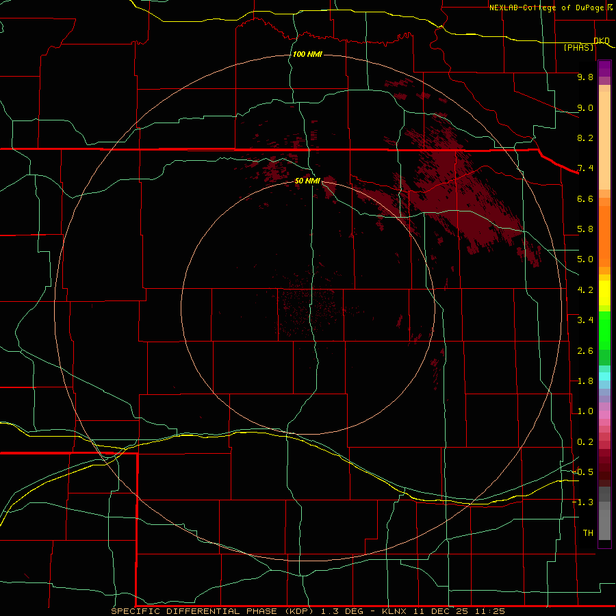Click the 4.2 scale label
616x616 pixels.
click(x=585, y=290)
